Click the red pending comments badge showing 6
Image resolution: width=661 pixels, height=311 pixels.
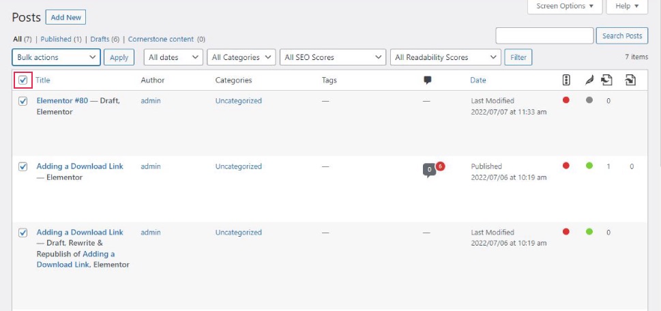(x=440, y=166)
